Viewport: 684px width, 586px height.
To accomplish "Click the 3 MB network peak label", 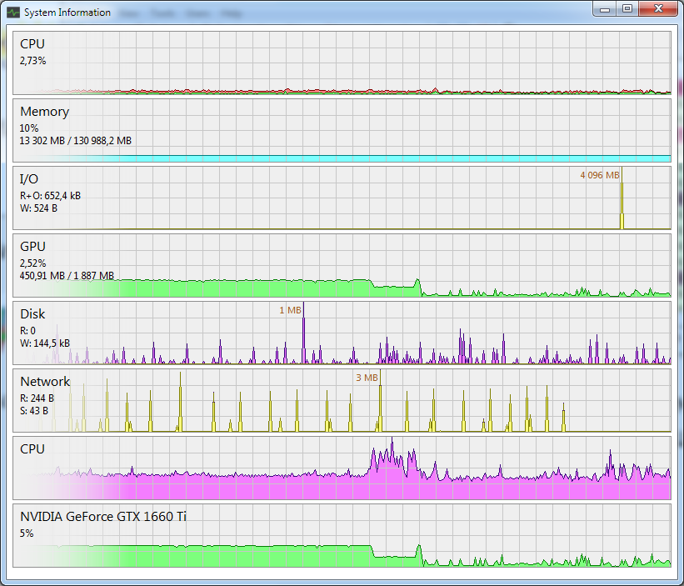I will [x=367, y=378].
